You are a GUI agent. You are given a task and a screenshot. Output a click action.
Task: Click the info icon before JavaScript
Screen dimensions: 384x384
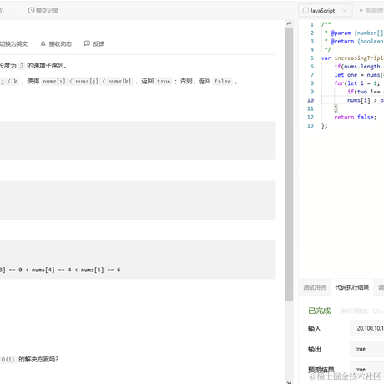click(306, 11)
